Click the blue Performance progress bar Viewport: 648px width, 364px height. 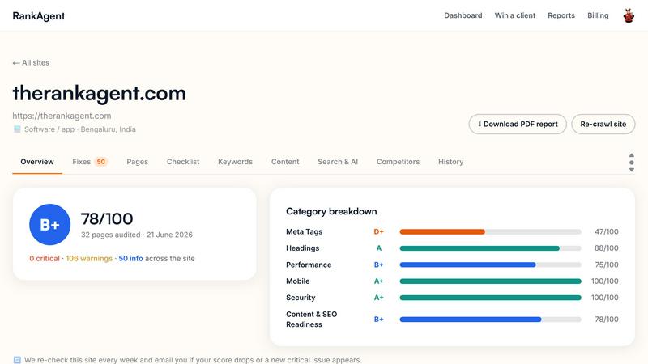467,265
